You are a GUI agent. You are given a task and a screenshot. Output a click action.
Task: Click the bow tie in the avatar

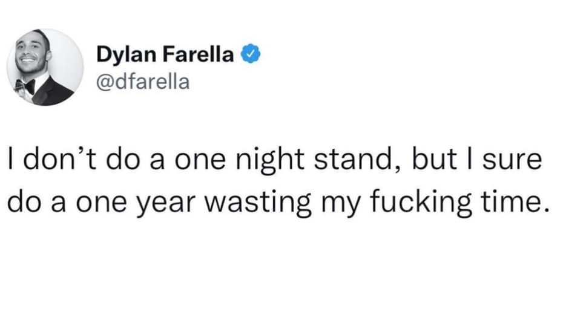tap(26, 86)
